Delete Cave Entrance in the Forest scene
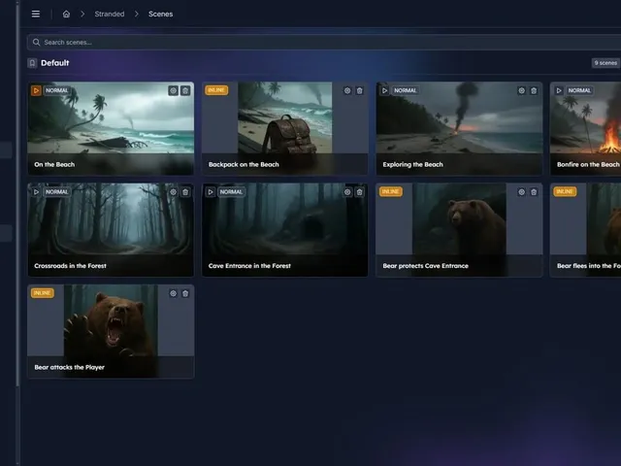Image resolution: width=621 pixels, height=466 pixels. point(360,192)
